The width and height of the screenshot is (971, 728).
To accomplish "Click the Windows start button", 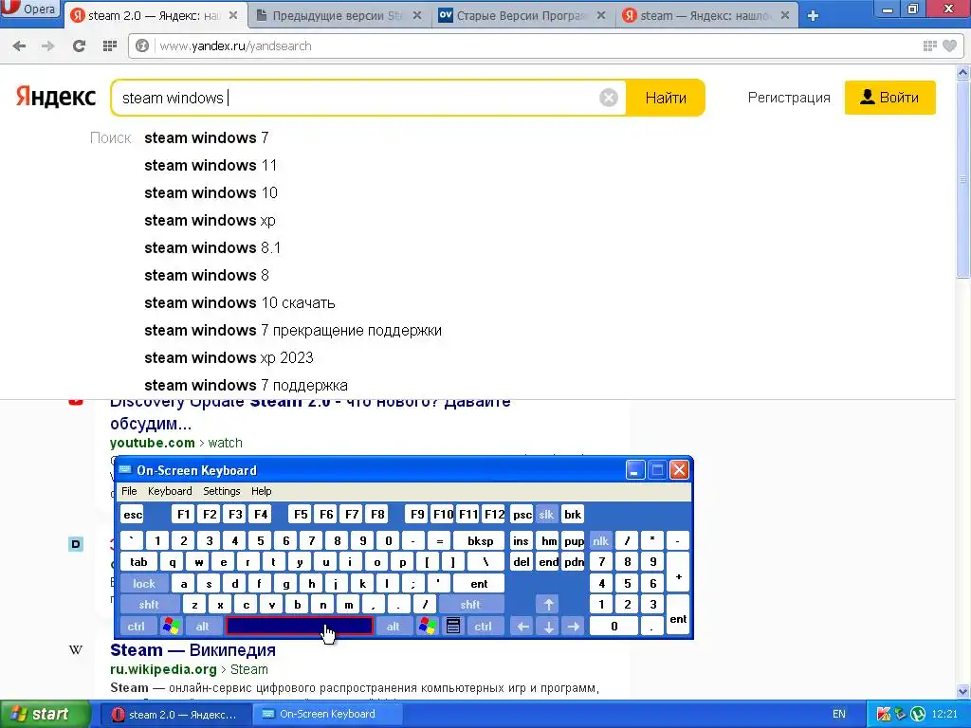I will coord(45,714).
